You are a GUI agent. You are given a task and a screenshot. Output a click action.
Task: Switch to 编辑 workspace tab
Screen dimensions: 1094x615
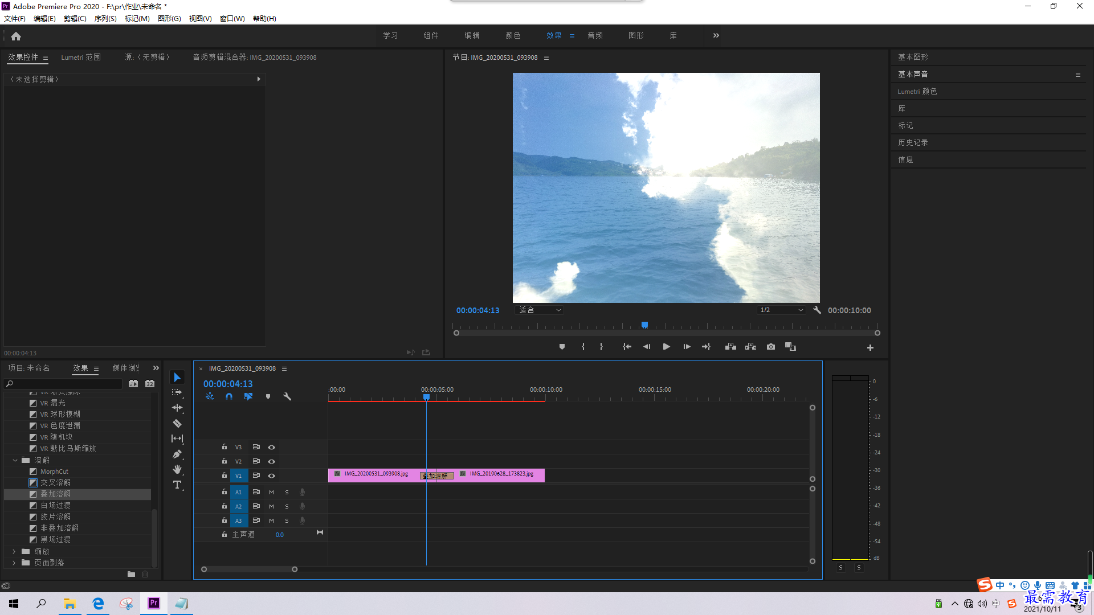[x=472, y=35]
